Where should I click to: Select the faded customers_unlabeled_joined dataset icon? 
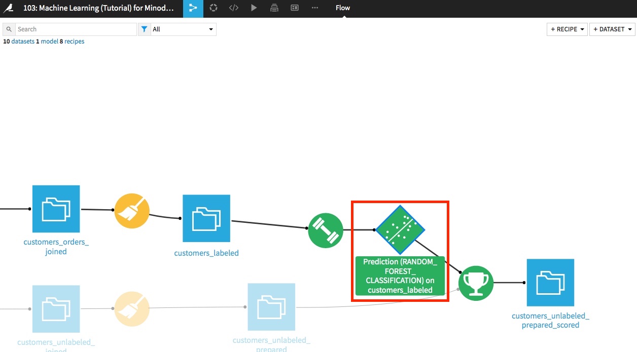56,309
